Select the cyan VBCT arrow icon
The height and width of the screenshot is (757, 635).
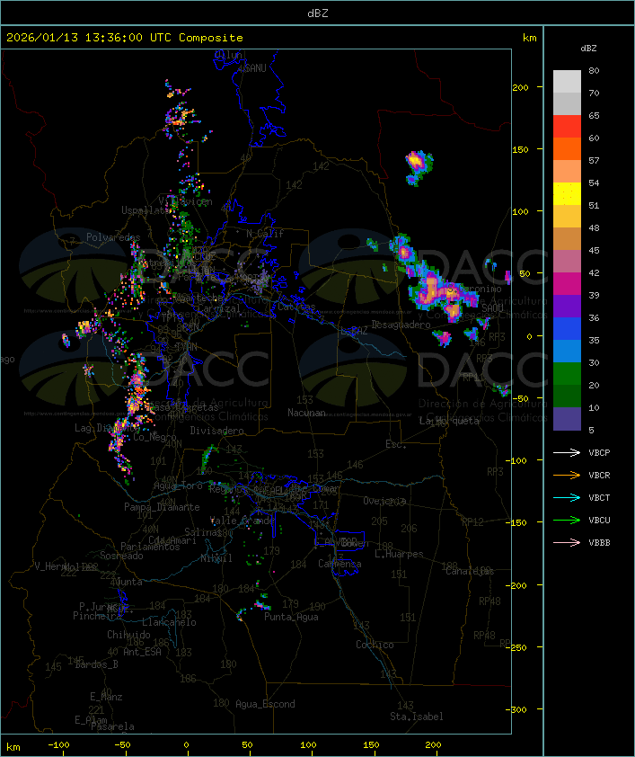tap(567, 497)
